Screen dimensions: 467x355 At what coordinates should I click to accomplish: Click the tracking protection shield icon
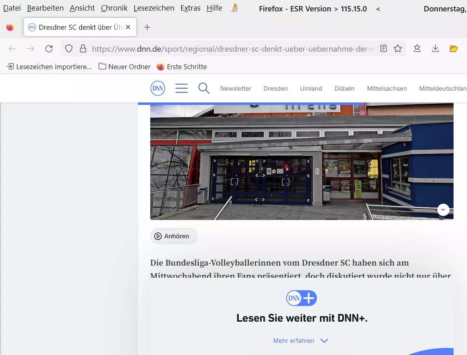coord(69,49)
